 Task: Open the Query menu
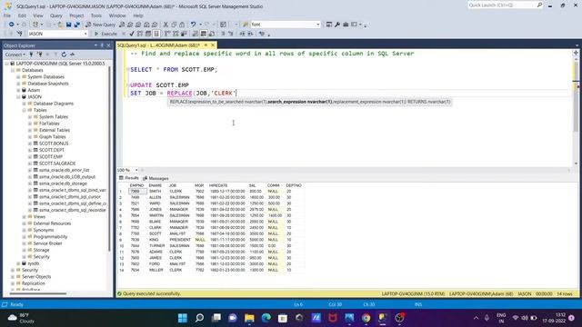pyautogui.click(x=56, y=15)
